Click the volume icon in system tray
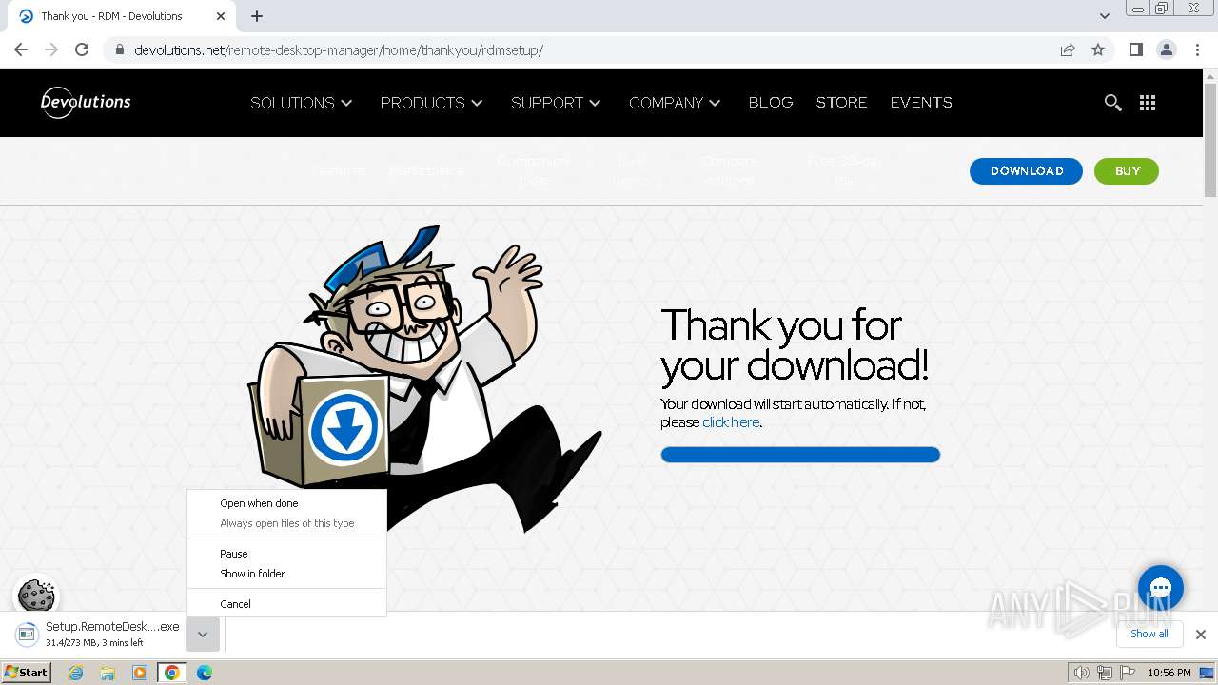 [x=1081, y=673]
